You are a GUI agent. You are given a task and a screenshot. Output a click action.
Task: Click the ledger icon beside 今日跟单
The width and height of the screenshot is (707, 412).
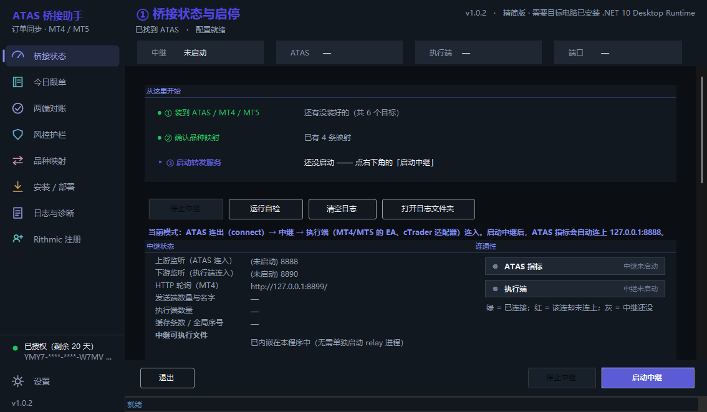coord(17,82)
